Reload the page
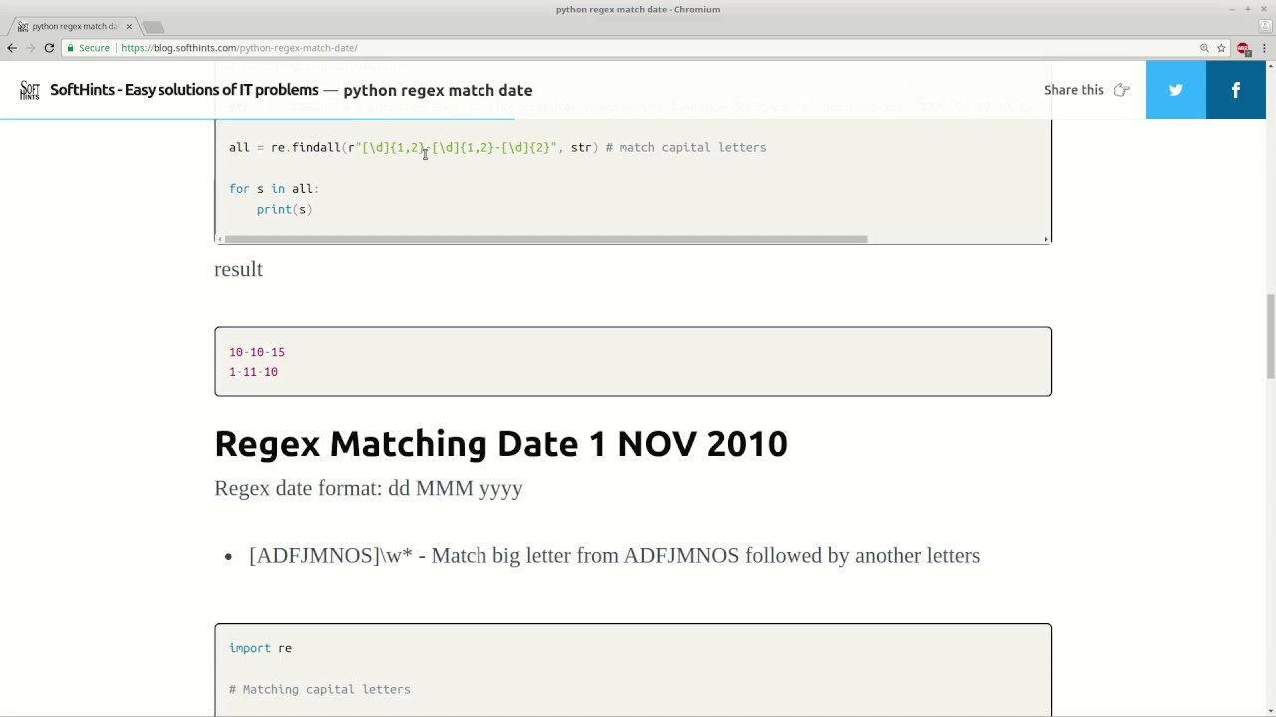Image resolution: width=1276 pixels, height=717 pixels. pos(49,48)
